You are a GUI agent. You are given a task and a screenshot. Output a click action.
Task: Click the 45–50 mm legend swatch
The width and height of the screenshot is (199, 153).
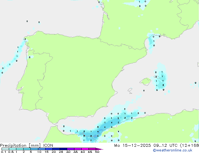(92, 149)
